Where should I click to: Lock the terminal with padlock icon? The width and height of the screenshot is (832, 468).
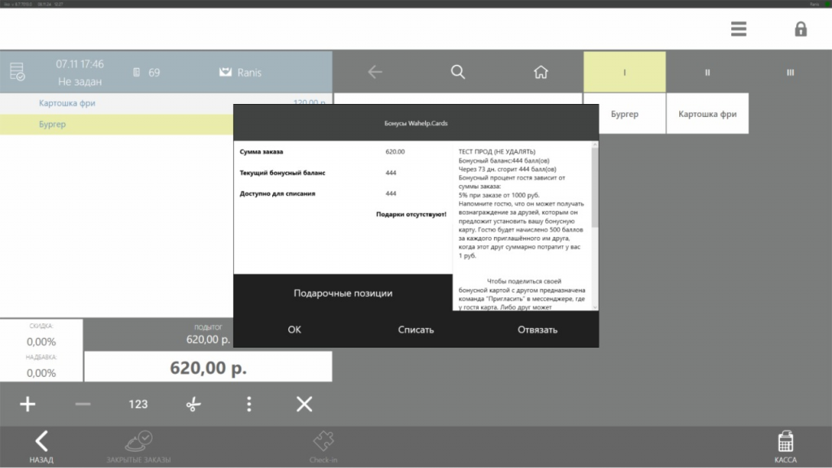(800, 28)
